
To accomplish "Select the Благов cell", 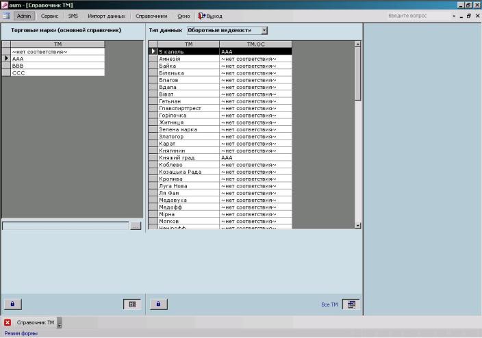I will click(x=188, y=80).
